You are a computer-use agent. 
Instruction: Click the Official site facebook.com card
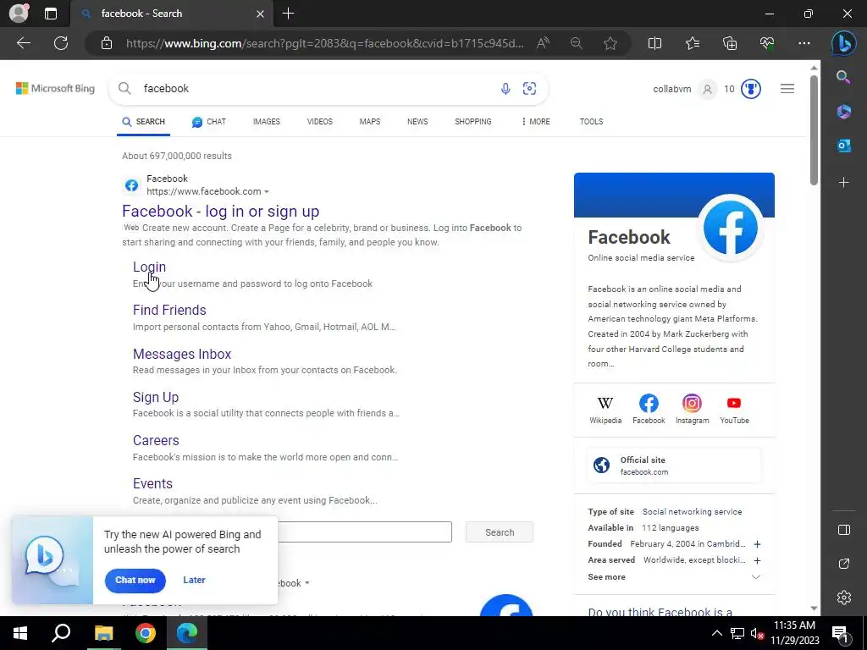click(673, 465)
